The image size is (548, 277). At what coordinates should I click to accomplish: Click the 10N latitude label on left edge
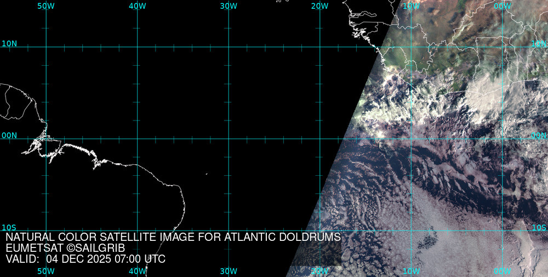[9, 44]
